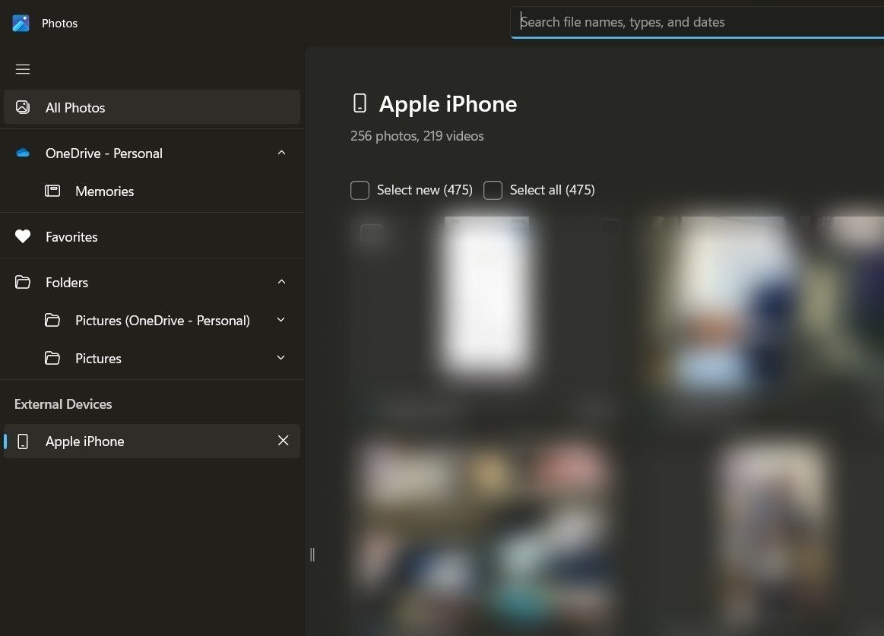The image size is (884, 636).
Task: Click the OneDrive cloud icon
Action: tap(23, 153)
